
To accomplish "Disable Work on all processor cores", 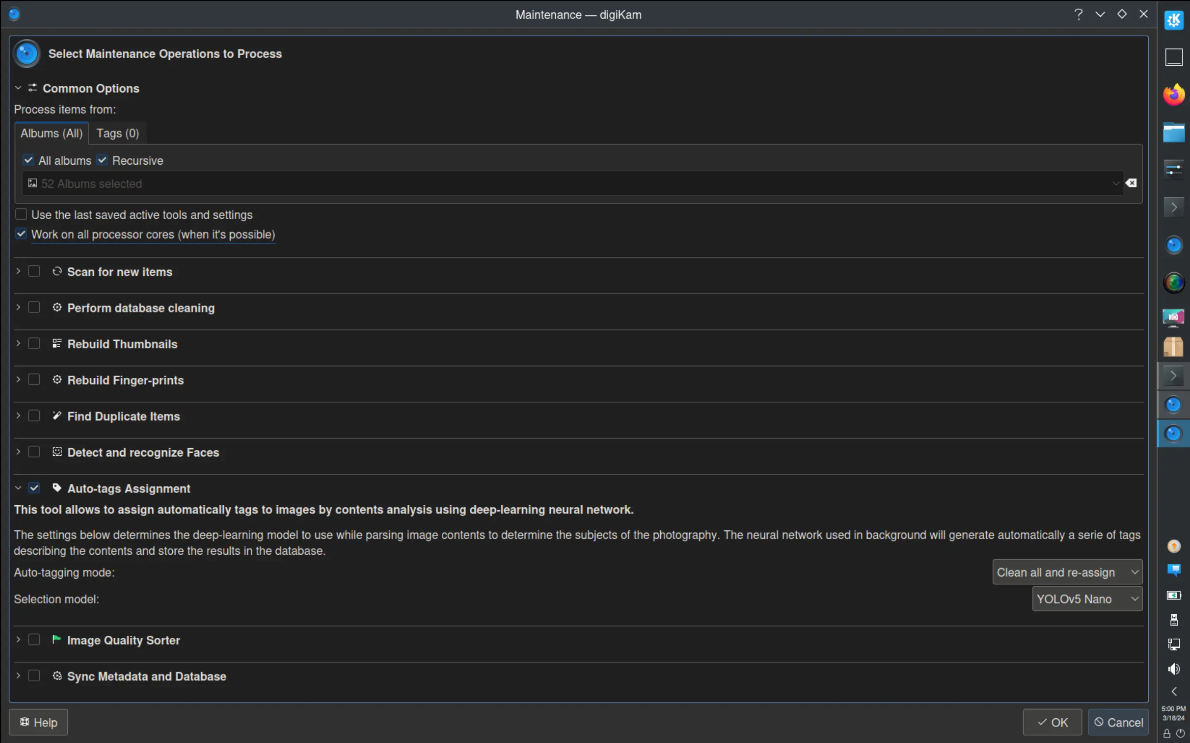I will click(x=21, y=233).
